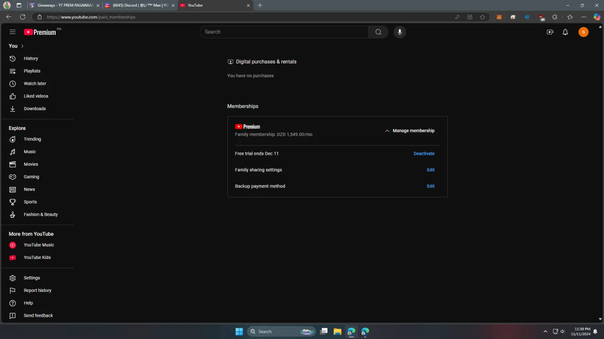Open the hamburger guide menu
This screenshot has height=339, width=604.
(x=13, y=32)
